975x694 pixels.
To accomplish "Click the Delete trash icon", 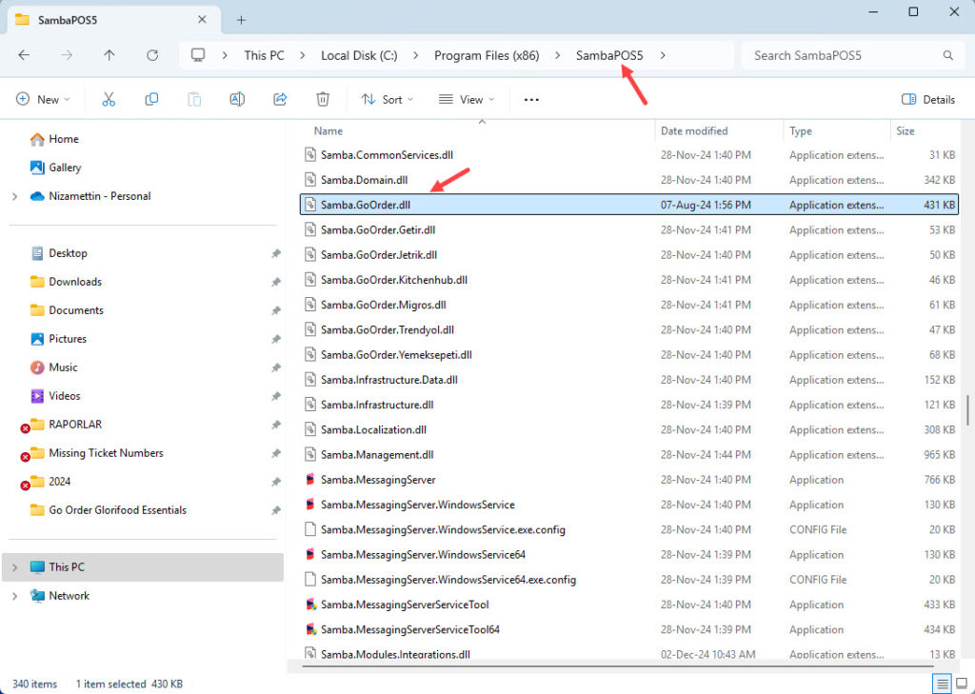I will pyautogui.click(x=323, y=100).
